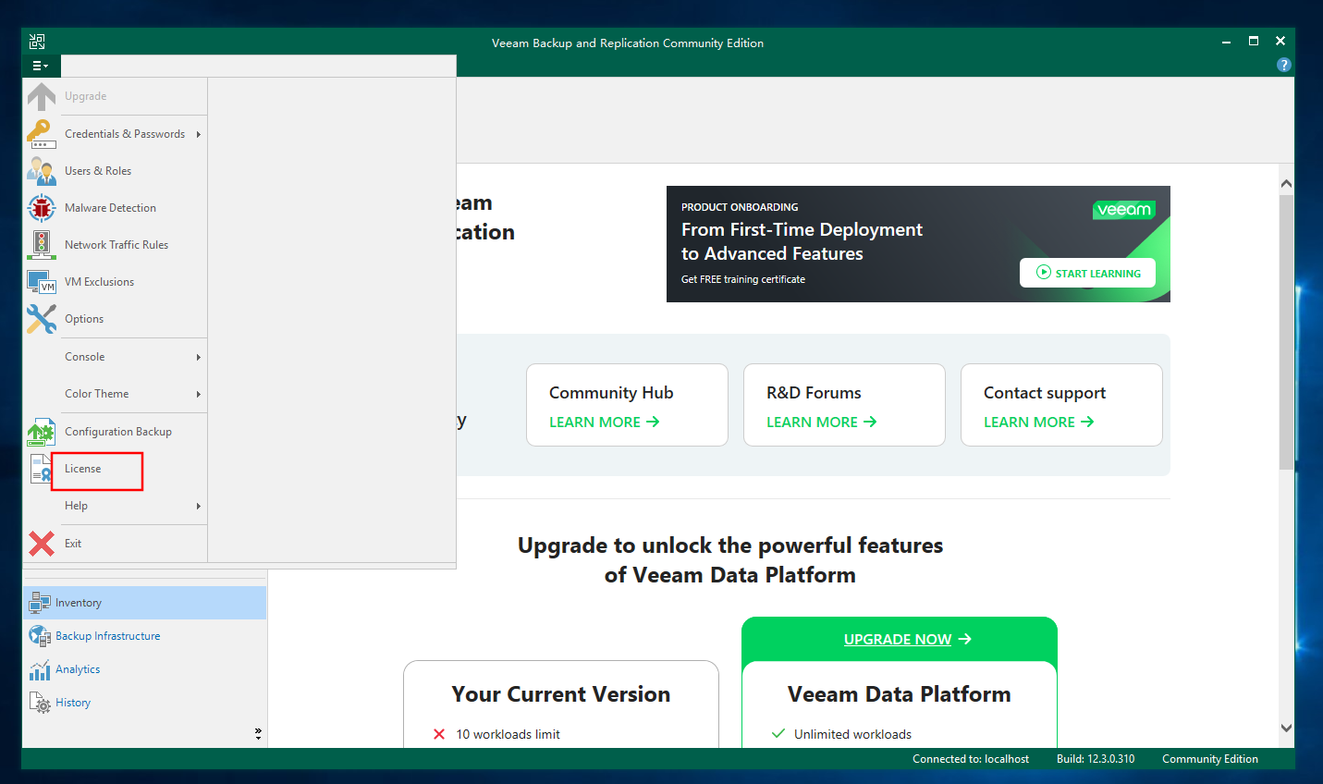Viewport: 1323px width, 784px height.
Task: Click the 'Veeam Data Platform' card heading
Action: click(899, 694)
